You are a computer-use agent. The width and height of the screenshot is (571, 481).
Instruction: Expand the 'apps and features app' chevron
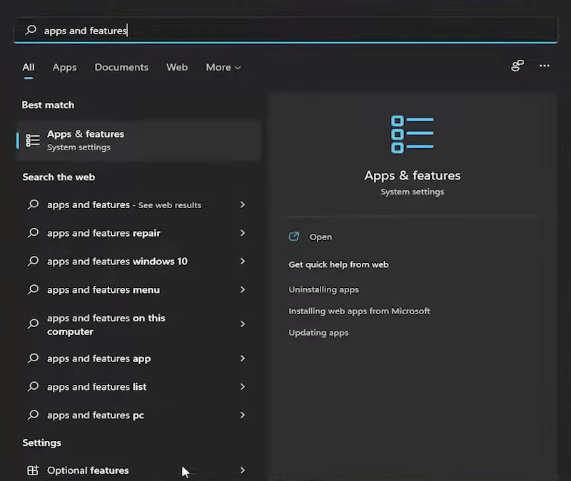point(243,358)
